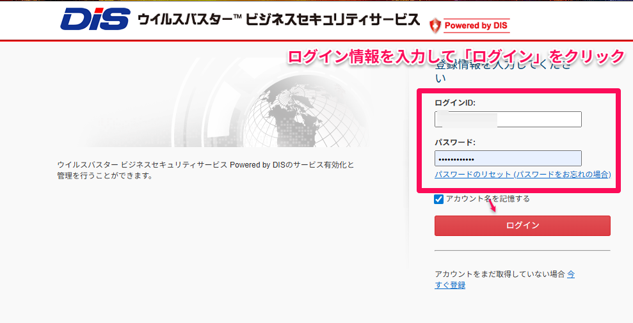Click the divider line below login button

pyautogui.click(x=522, y=251)
